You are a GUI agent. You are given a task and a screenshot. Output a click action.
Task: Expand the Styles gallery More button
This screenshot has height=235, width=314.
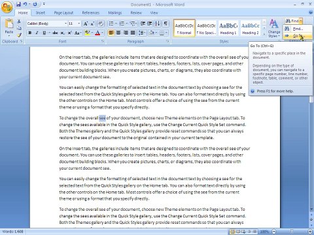[264, 34]
